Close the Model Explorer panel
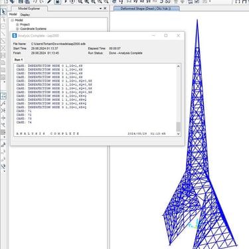This screenshot has height=249, width=249. (105, 9)
